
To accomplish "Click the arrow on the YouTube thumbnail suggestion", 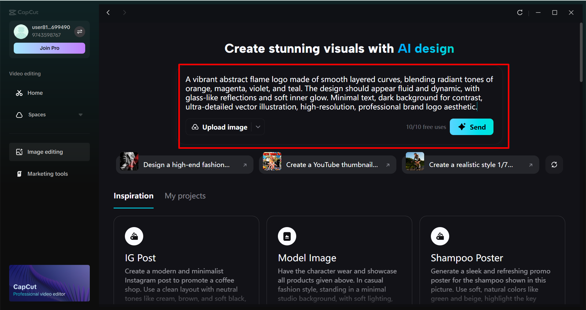I will coord(388,165).
